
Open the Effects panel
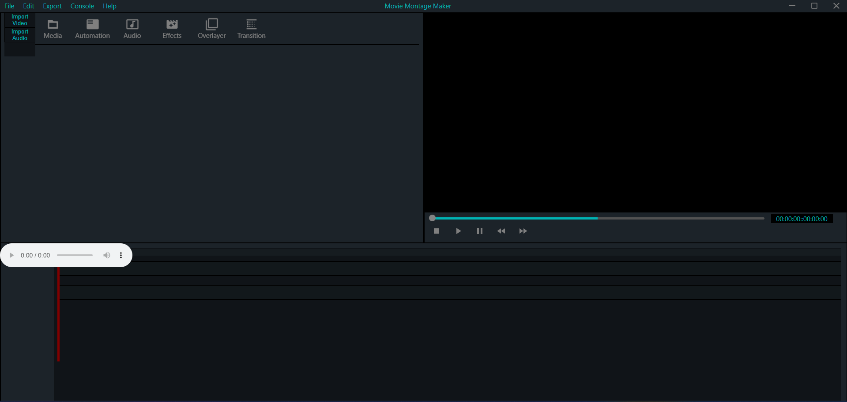(172, 29)
